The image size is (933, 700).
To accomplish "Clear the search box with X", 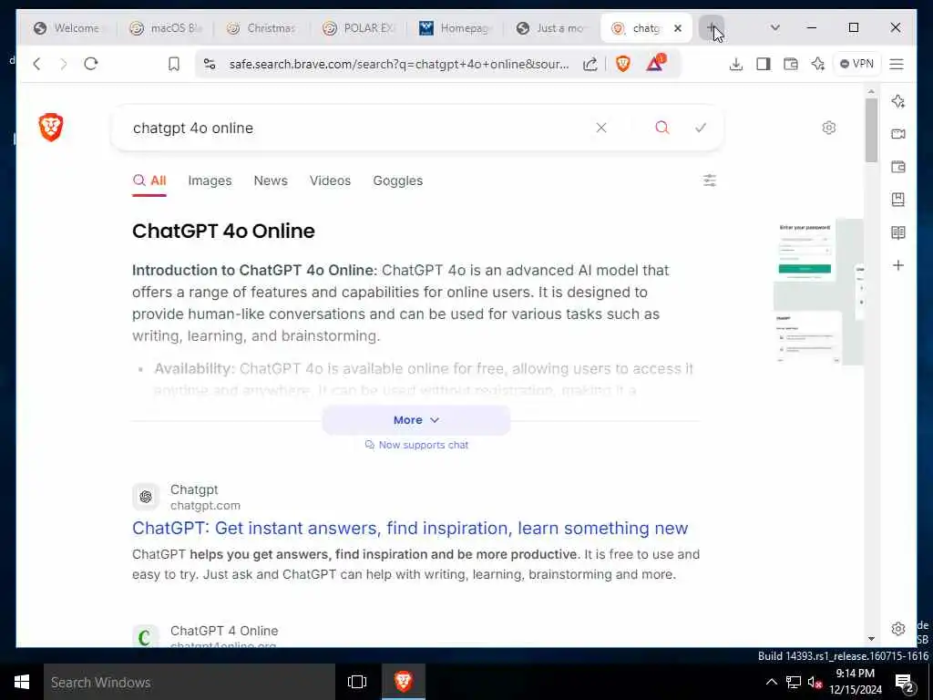I will pos(601,128).
